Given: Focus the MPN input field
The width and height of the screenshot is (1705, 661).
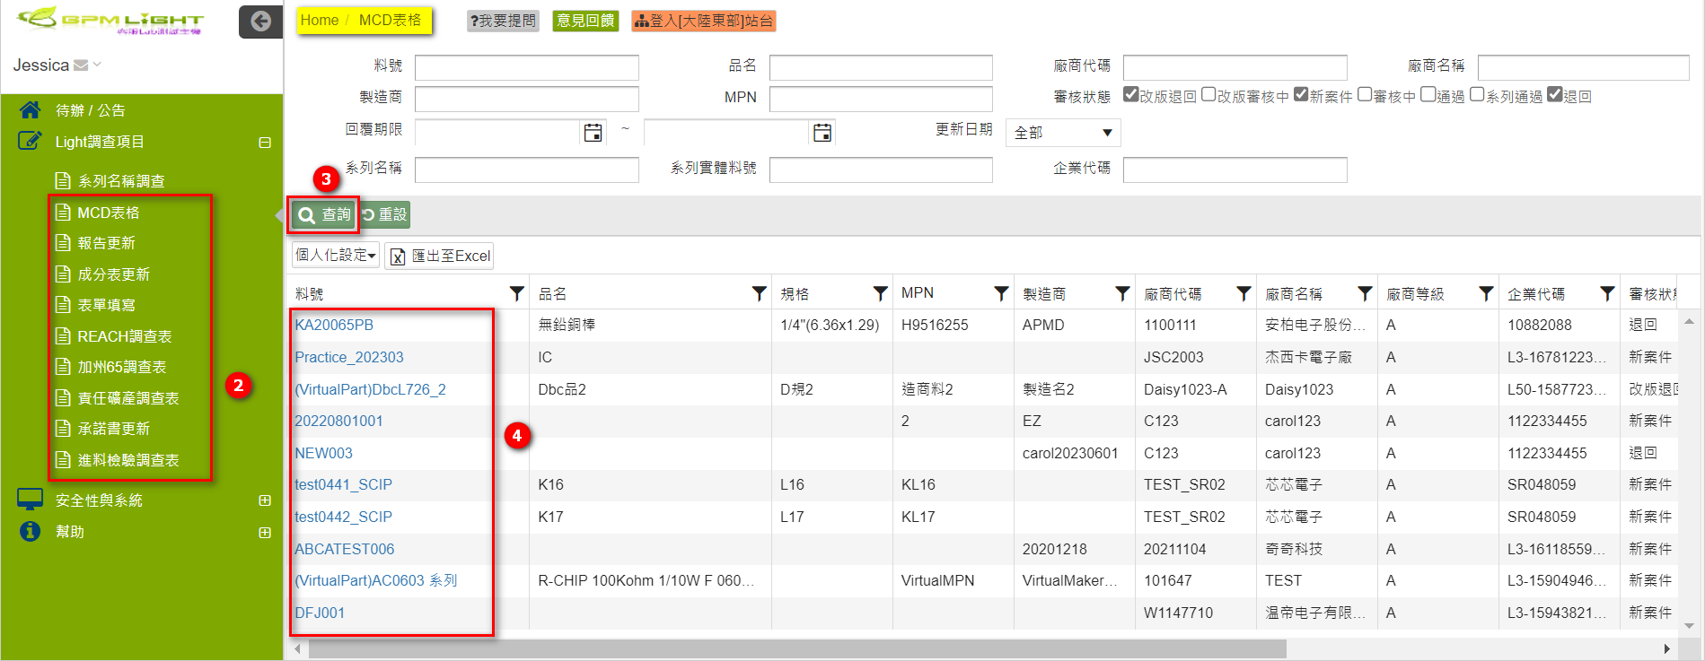Looking at the screenshot, I should click(x=881, y=99).
